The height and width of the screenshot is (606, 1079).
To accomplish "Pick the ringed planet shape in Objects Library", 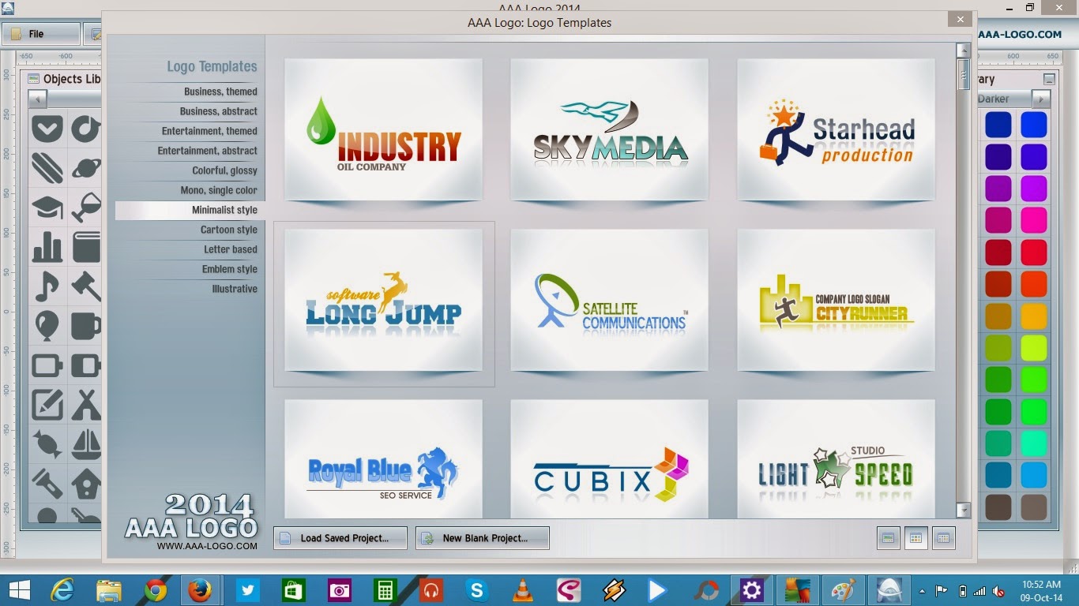I will [86, 167].
